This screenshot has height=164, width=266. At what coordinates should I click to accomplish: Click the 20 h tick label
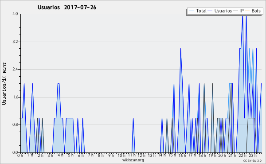(x=222, y=156)
